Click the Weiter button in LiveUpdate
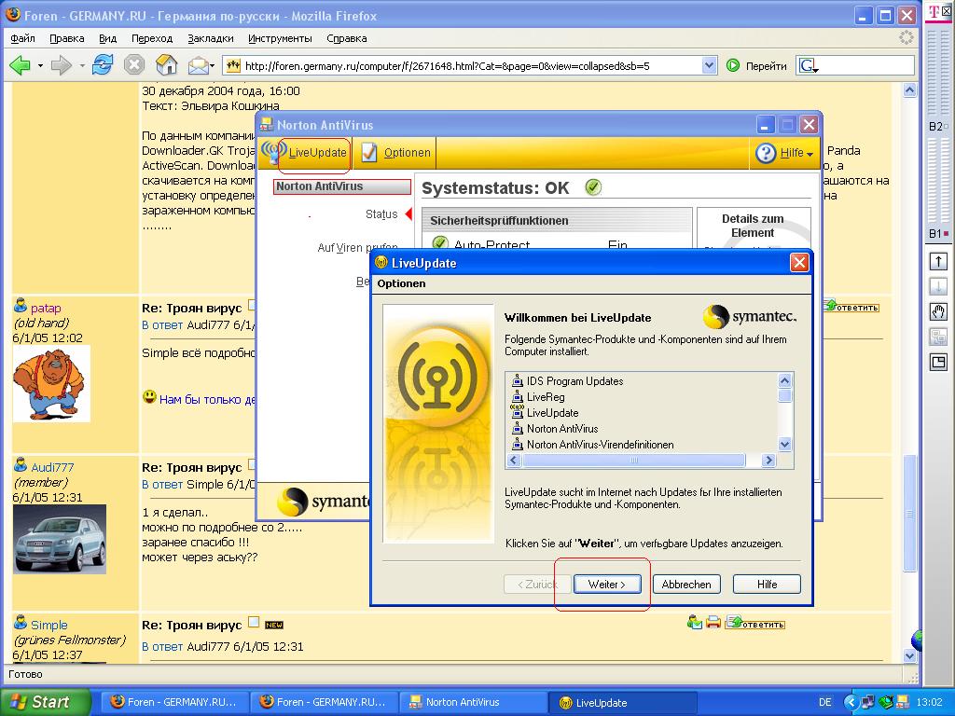 606,585
